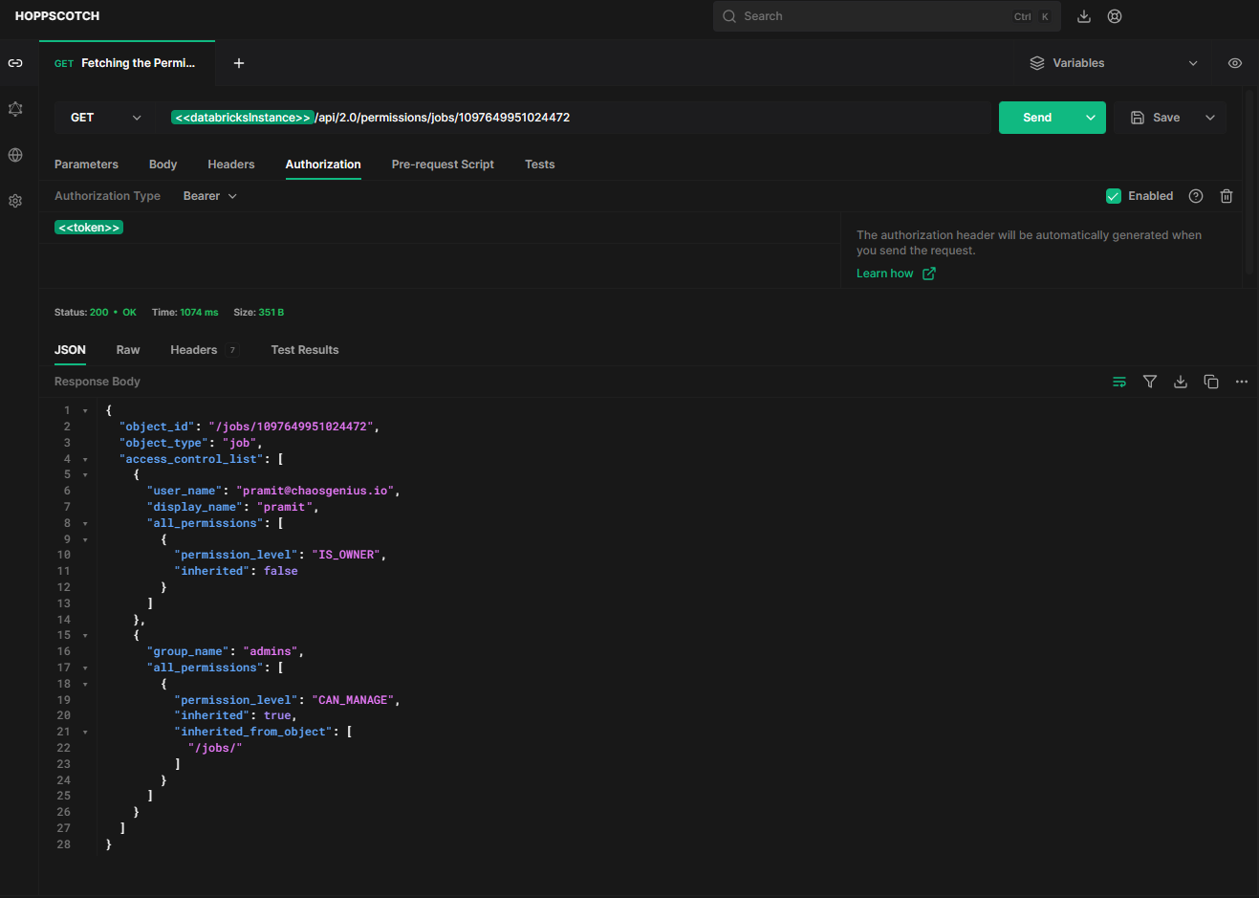Copy the response body to clipboard
This screenshot has height=898, width=1259.
[x=1211, y=381]
